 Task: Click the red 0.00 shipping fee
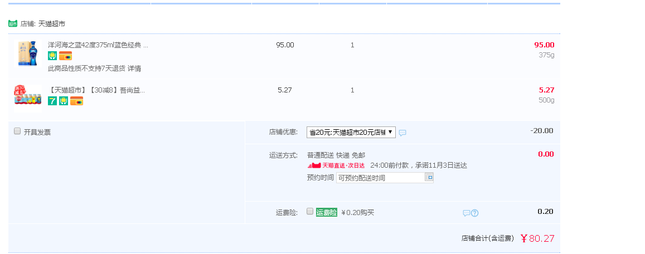pyautogui.click(x=546, y=154)
